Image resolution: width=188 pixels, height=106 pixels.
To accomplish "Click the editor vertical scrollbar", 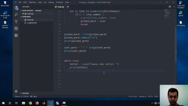I will pos(176,44).
